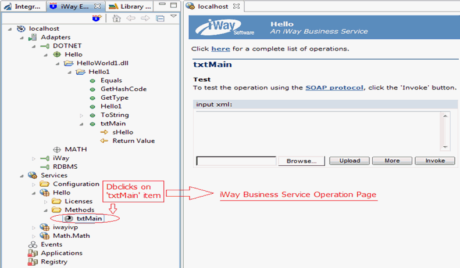This screenshot has width=460, height=268.
Task: Click the GetType method icon
Action: click(x=92, y=98)
